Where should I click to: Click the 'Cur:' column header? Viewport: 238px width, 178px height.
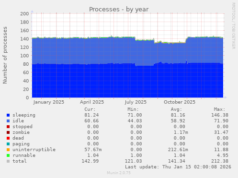click(x=90, y=109)
